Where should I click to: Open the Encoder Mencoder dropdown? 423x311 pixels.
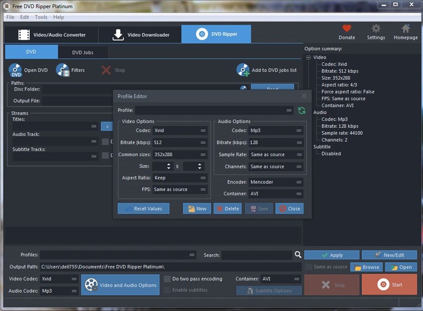pos(276,182)
